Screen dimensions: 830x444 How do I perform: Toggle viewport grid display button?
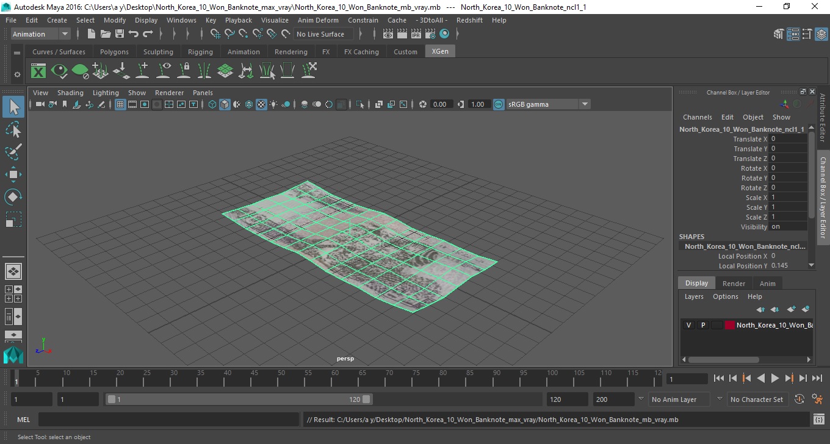[x=120, y=104]
